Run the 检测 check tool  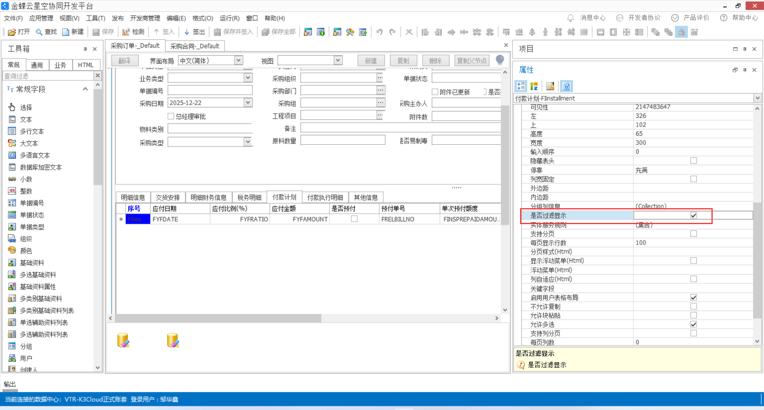pyautogui.click(x=133, y=32)
